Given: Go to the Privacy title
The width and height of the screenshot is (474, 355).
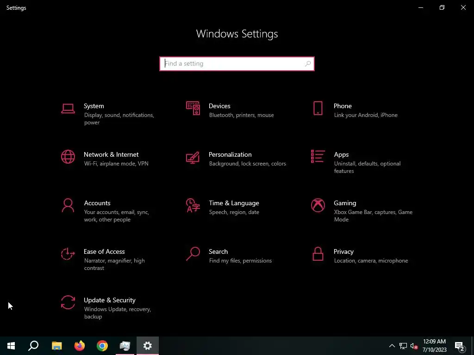Looking at the screenshot, I should tap(343, 251).
